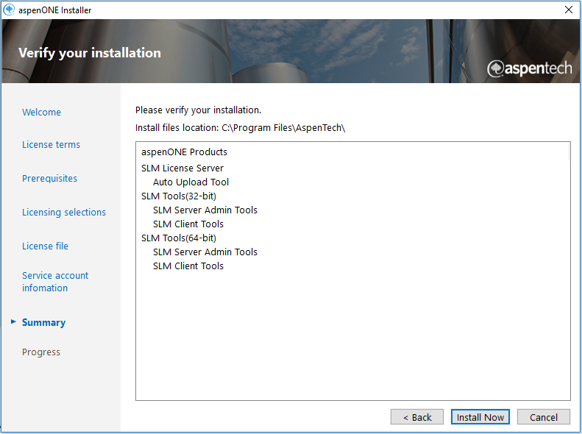The width and height of the screenshot is (582, 434).
Task: Select Licensing selections step
Action: tap(64, 212)
